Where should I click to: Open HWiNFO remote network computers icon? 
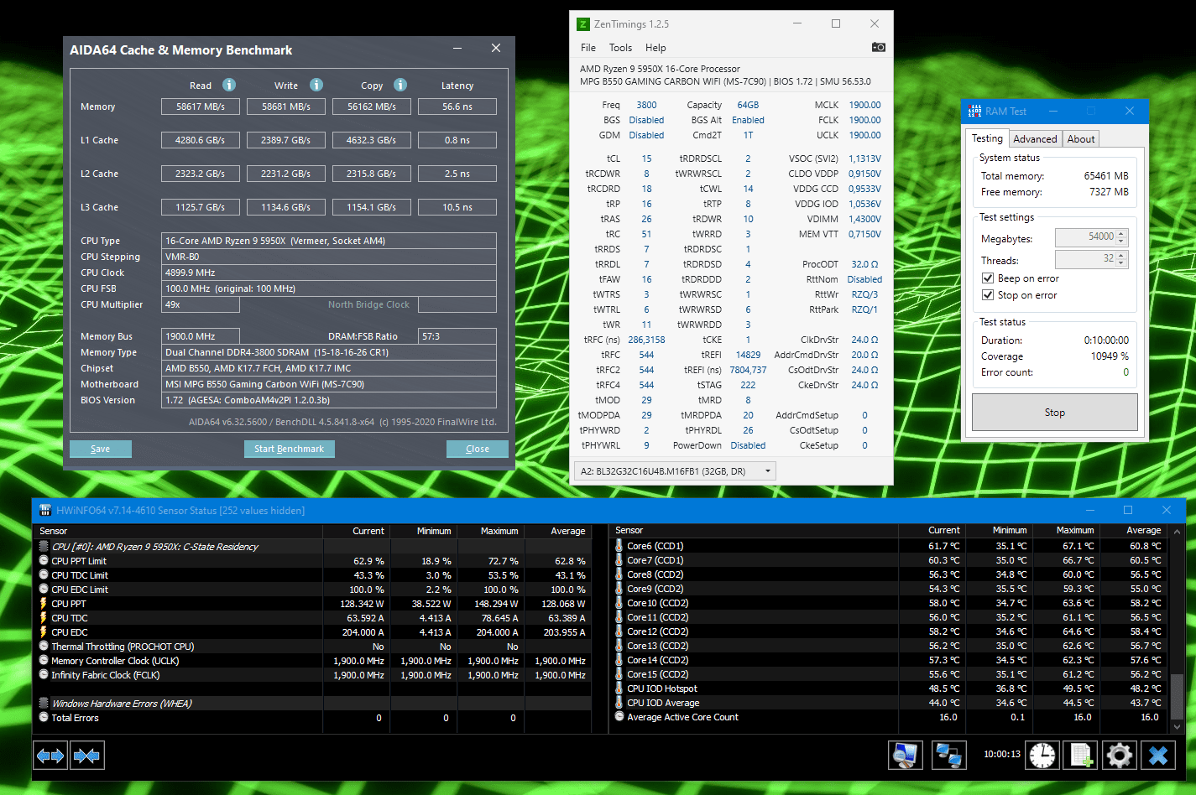pos(949,755)
